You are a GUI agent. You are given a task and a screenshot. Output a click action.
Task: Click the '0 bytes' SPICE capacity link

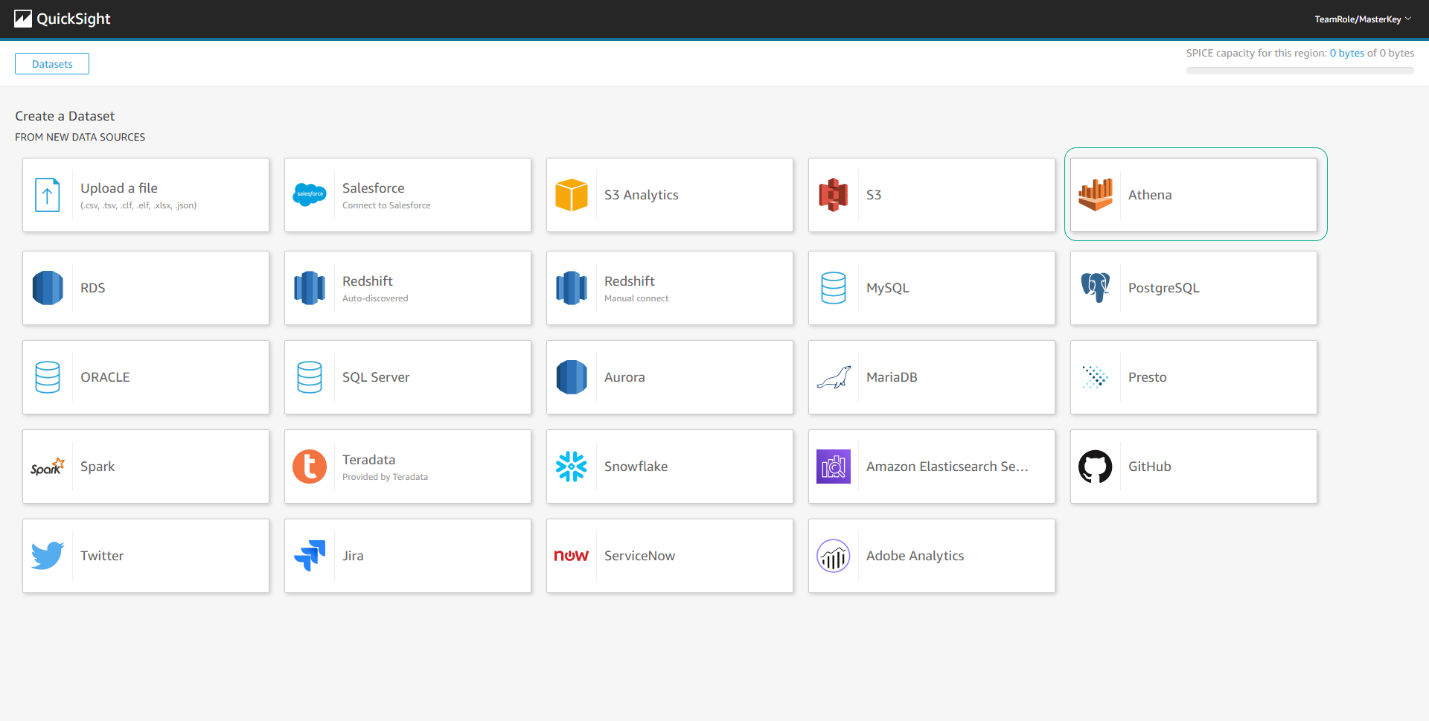click(x=1347, y=53)
